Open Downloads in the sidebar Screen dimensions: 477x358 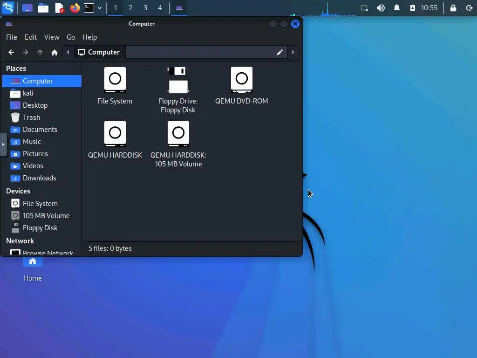click(42, 178)
